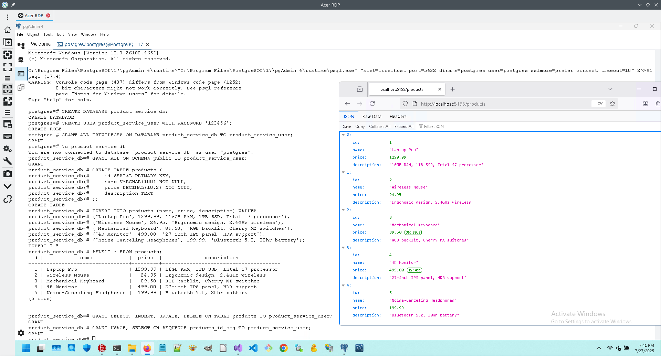Open the Object menu in pgAdmin
This screenshot has height=356, width=661.
point(33,34)
